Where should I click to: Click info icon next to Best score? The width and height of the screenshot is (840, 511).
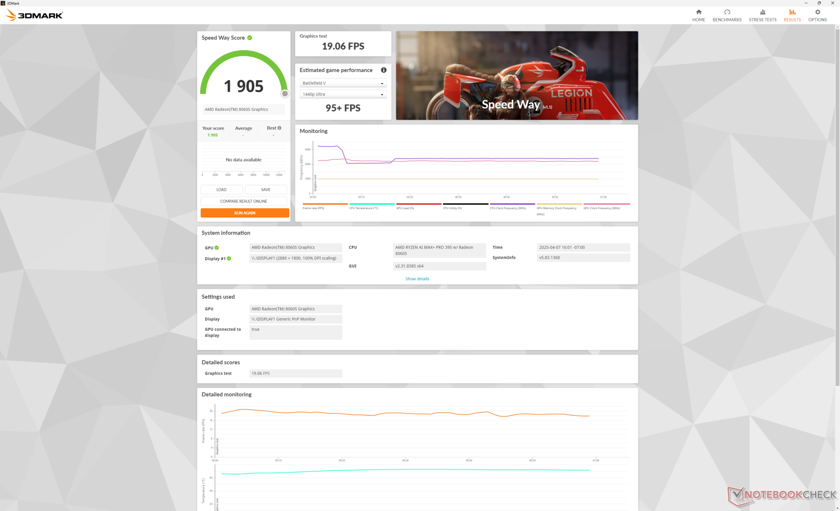[279, 128]
